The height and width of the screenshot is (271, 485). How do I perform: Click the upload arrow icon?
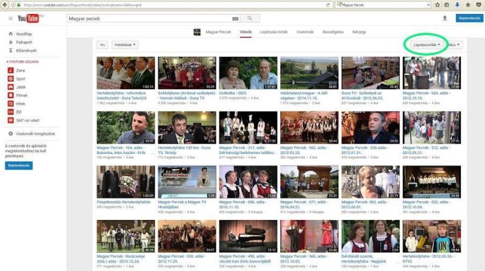pyautogui.click(x=444, y=19)
